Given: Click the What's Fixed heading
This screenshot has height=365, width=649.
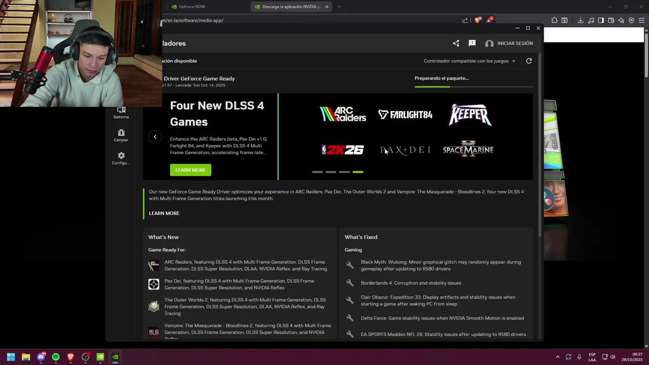Looking at the screenshot, I should point(361,237).
